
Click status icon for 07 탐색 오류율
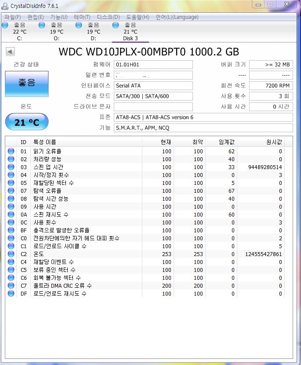coord(11,191)
